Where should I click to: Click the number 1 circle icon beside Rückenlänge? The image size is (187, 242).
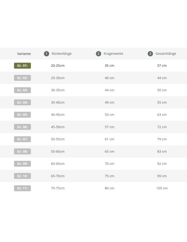[x=46, y=54]
